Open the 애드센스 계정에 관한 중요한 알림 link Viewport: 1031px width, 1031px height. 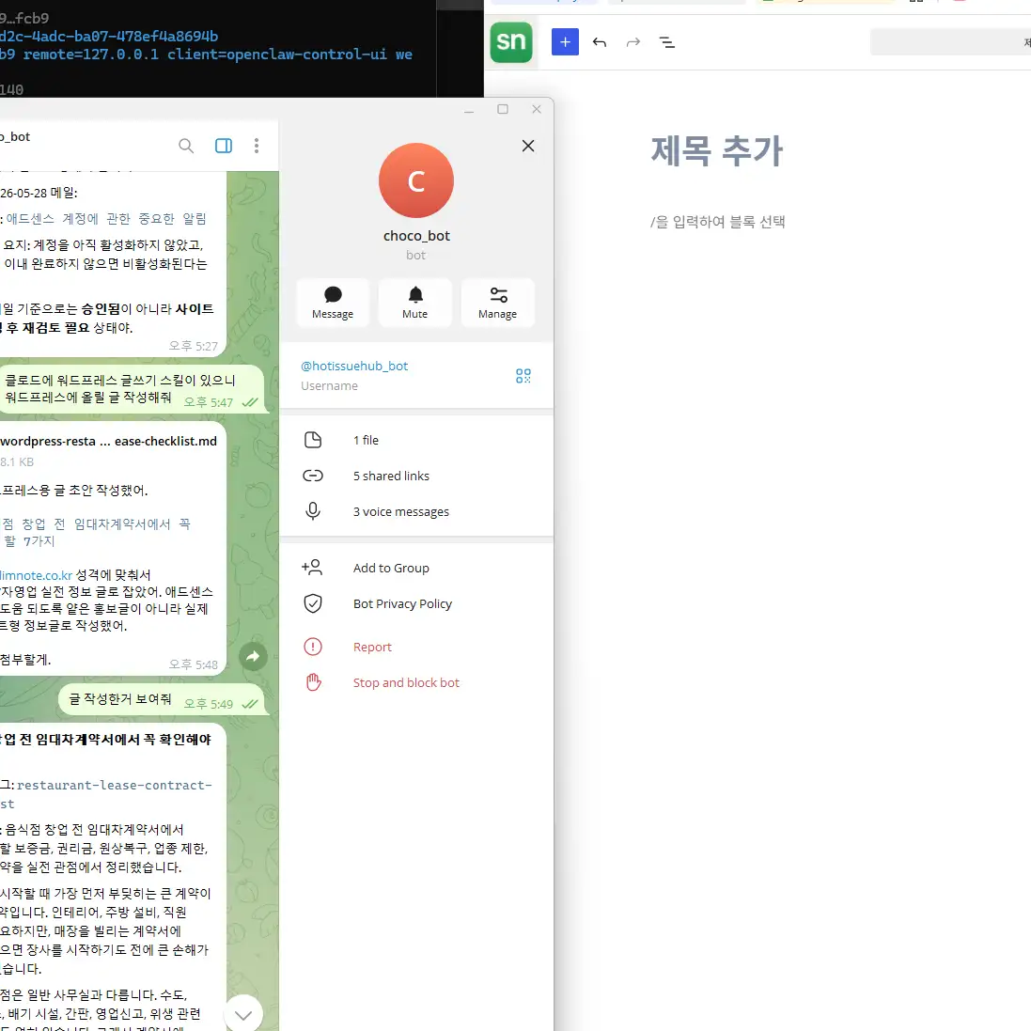click(106, 218)
